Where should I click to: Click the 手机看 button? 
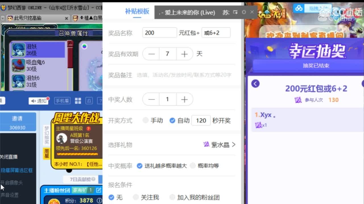click(62, 101)
